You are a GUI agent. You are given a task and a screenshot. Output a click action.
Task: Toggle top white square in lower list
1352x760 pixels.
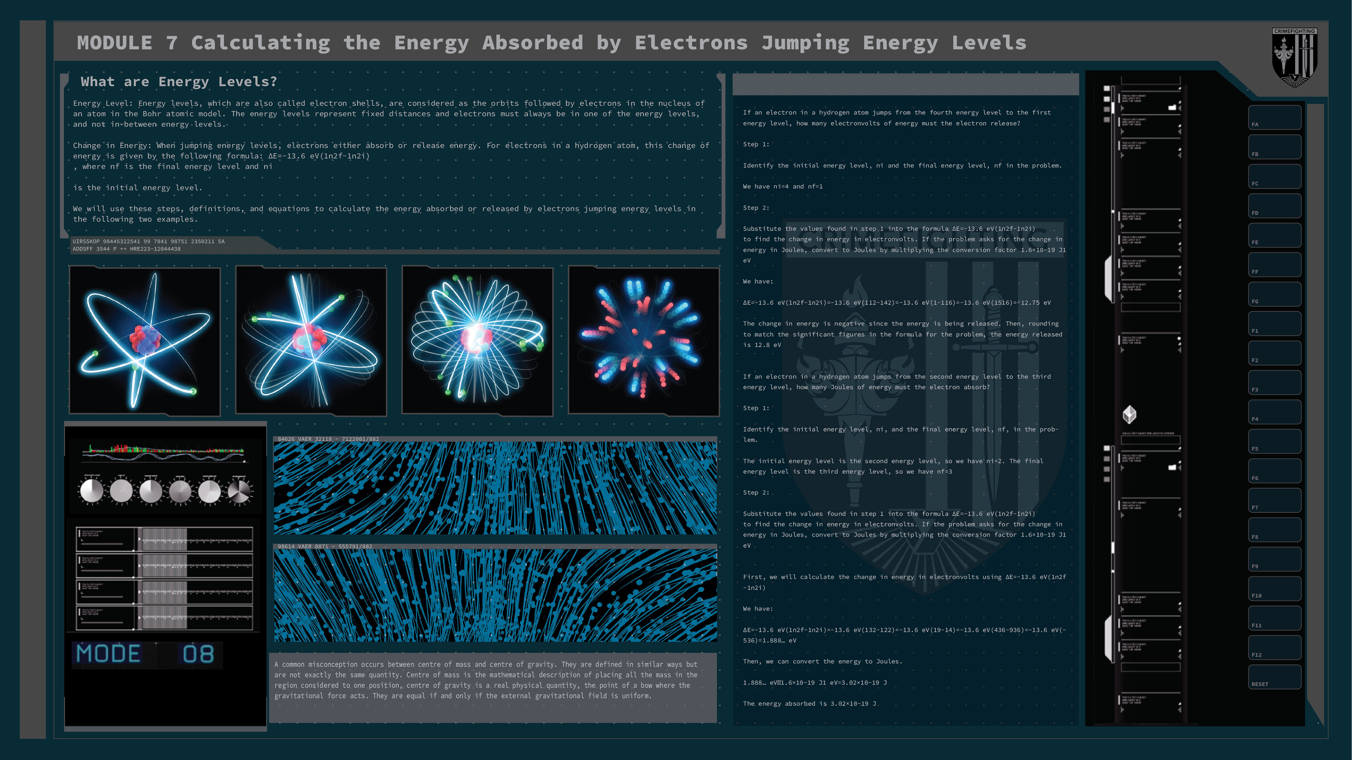point(1107,448)
